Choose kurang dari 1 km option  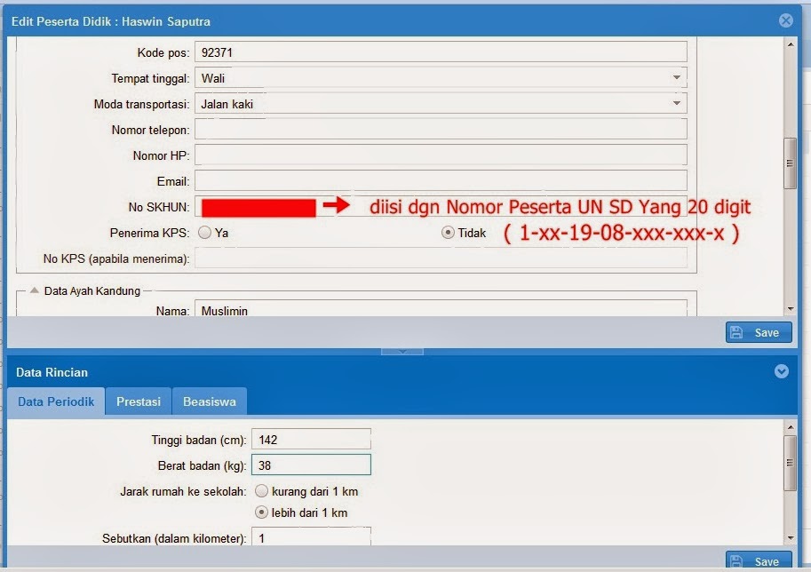[x=262, y=491]
